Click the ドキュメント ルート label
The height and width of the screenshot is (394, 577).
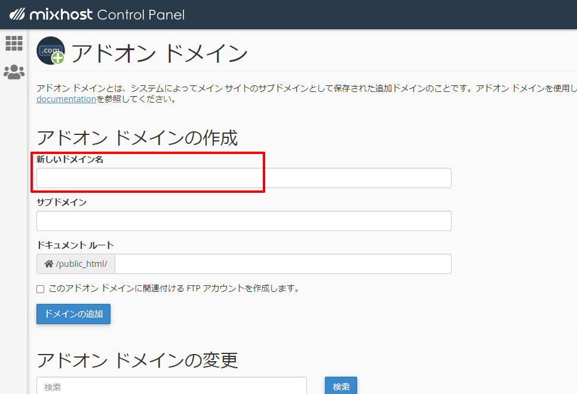pos(75,245)
